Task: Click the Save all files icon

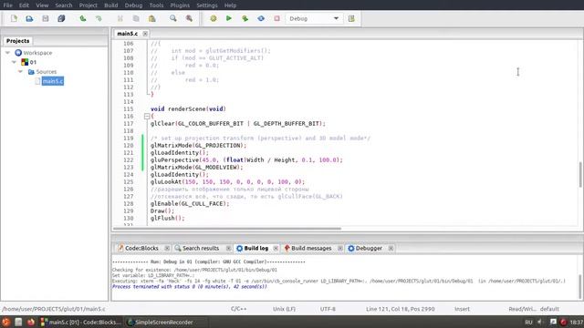Action: (x=61, y=18)
